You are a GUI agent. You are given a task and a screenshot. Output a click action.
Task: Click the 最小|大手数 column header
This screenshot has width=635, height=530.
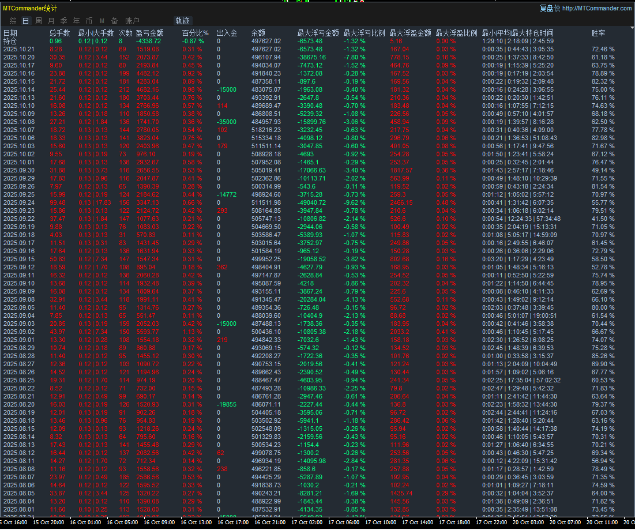click(96, 33)
